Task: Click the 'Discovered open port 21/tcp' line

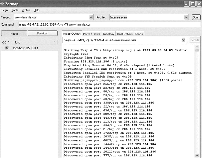Action: pyautogui.click(x=107, y=129)
